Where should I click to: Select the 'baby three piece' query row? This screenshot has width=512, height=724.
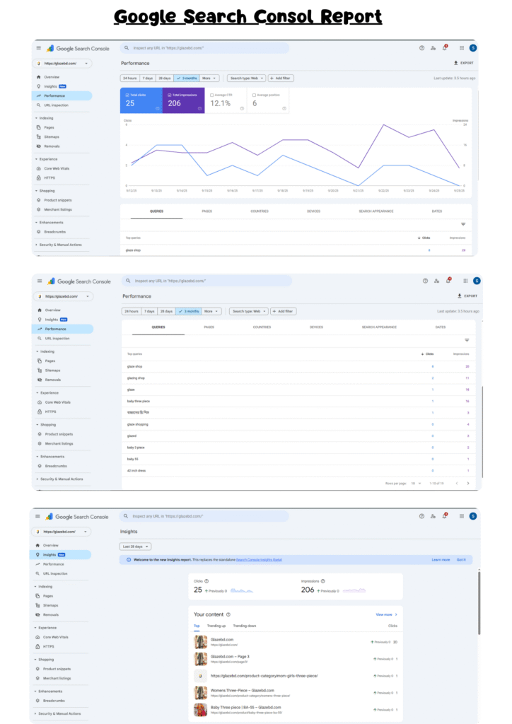tap(137, 401)
